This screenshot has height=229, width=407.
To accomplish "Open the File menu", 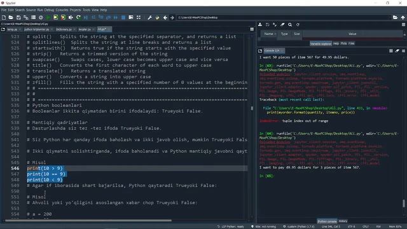I will pos(4,10).
